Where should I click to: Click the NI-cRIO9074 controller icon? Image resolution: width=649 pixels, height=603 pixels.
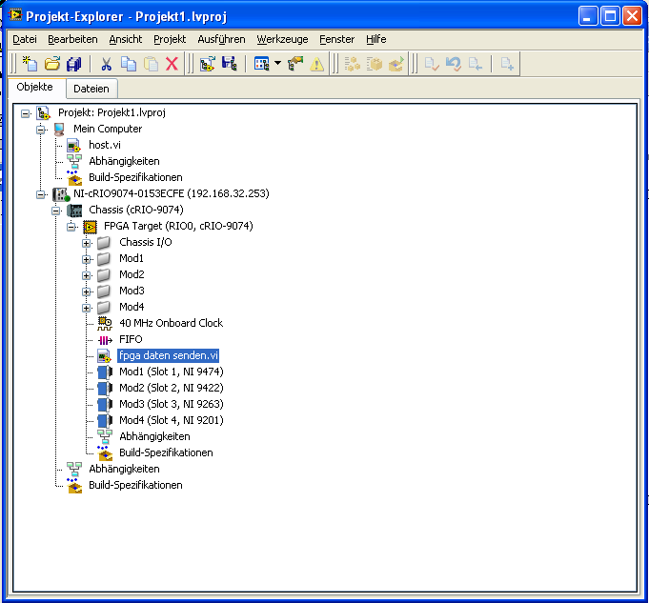(x=61, y=193)
